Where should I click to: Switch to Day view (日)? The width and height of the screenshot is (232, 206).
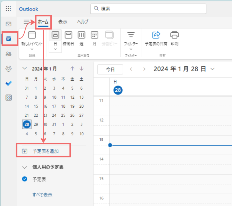pyautogui.click(x=55, y=38)
